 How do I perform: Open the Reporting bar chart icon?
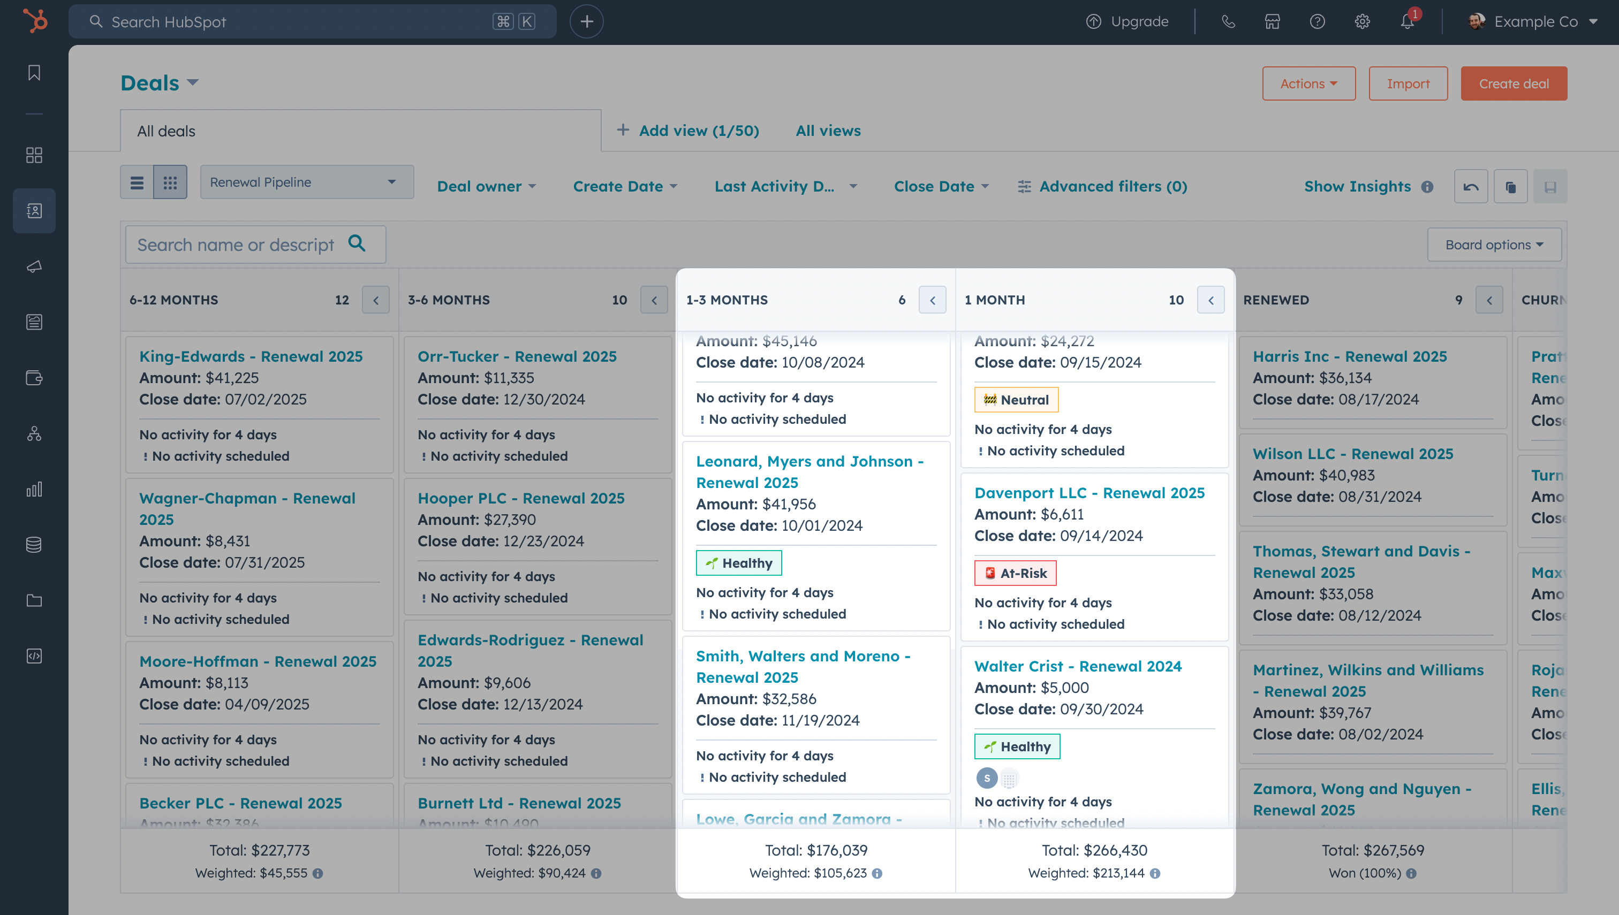click(x=34, y=489)
